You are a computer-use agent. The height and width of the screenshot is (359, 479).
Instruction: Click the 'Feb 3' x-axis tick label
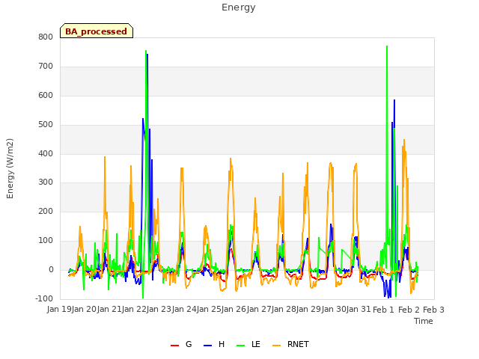433,310
